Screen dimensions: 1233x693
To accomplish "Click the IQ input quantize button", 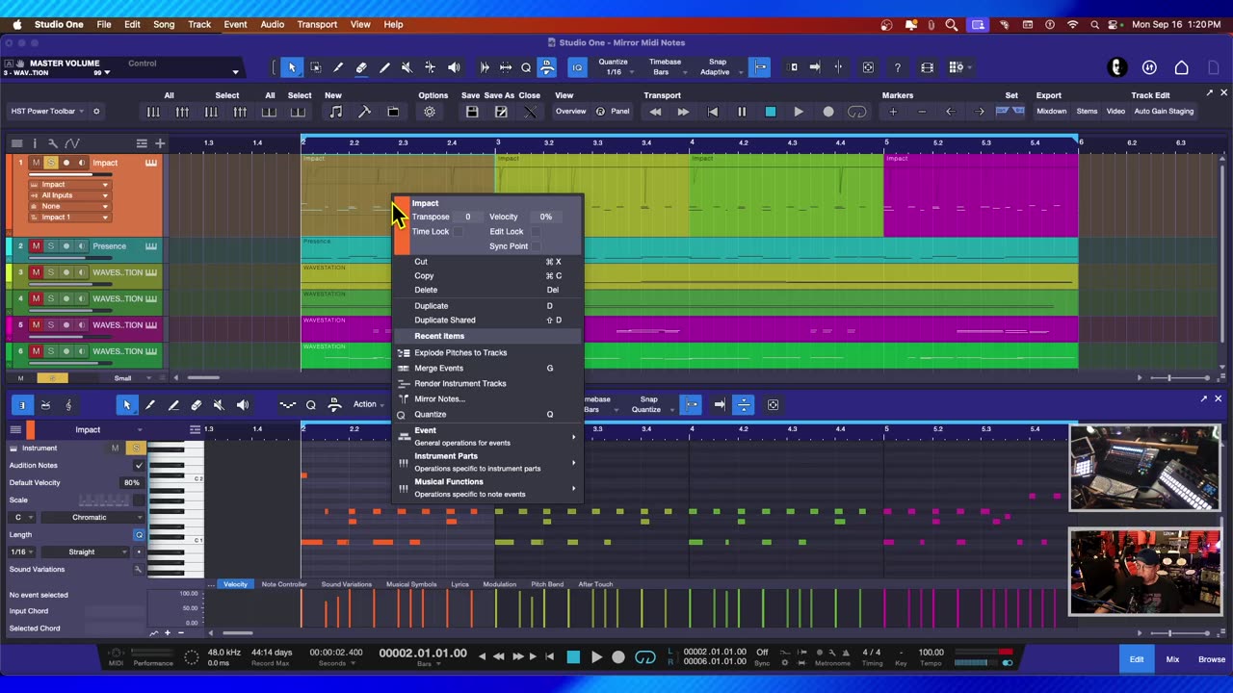I will (577, 67).
